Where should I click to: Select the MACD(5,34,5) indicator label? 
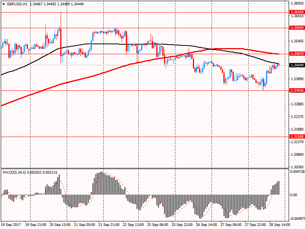pyautogui.click(x=14, y=173)
